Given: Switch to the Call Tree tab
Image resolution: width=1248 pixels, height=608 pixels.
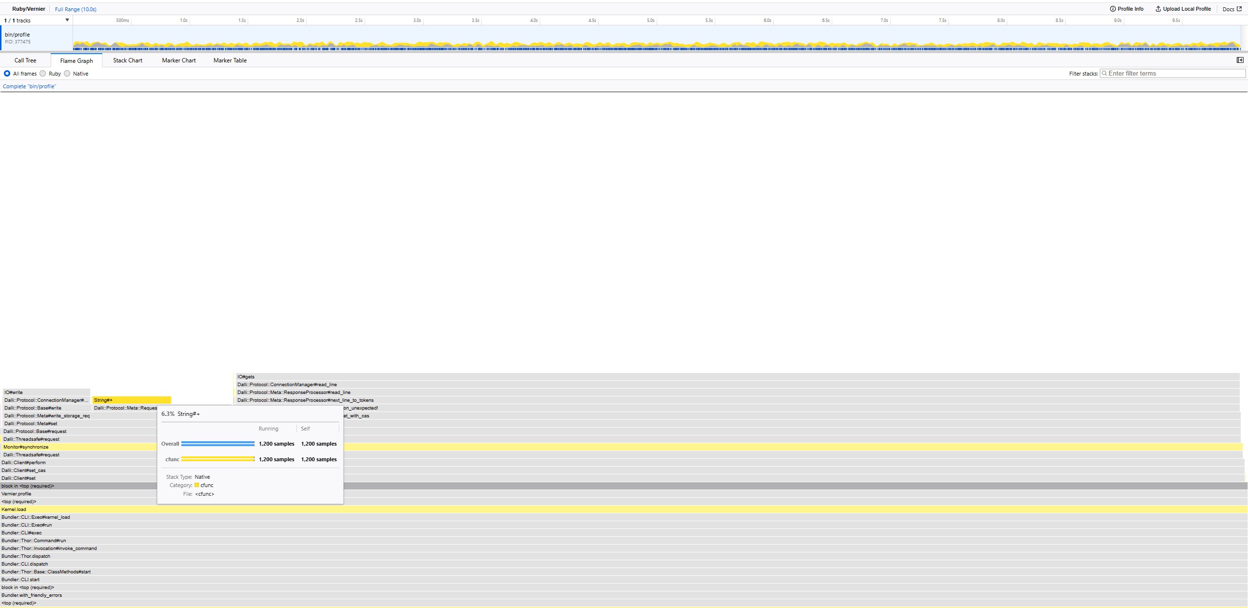Looking at the screenshot, I should pos(25,60).
